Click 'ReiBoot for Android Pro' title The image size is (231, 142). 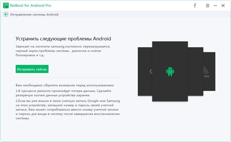coord(30,5)
